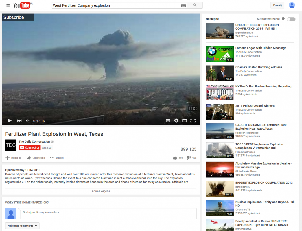Viewport: 302px width, 231px height.
Task: Open The Daily Conversation channel link
Action: tap(34, 142)
